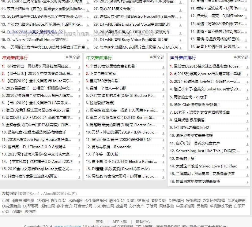Download 世界第一D J Tiesto 2008现场A

[x=79, y=148]
